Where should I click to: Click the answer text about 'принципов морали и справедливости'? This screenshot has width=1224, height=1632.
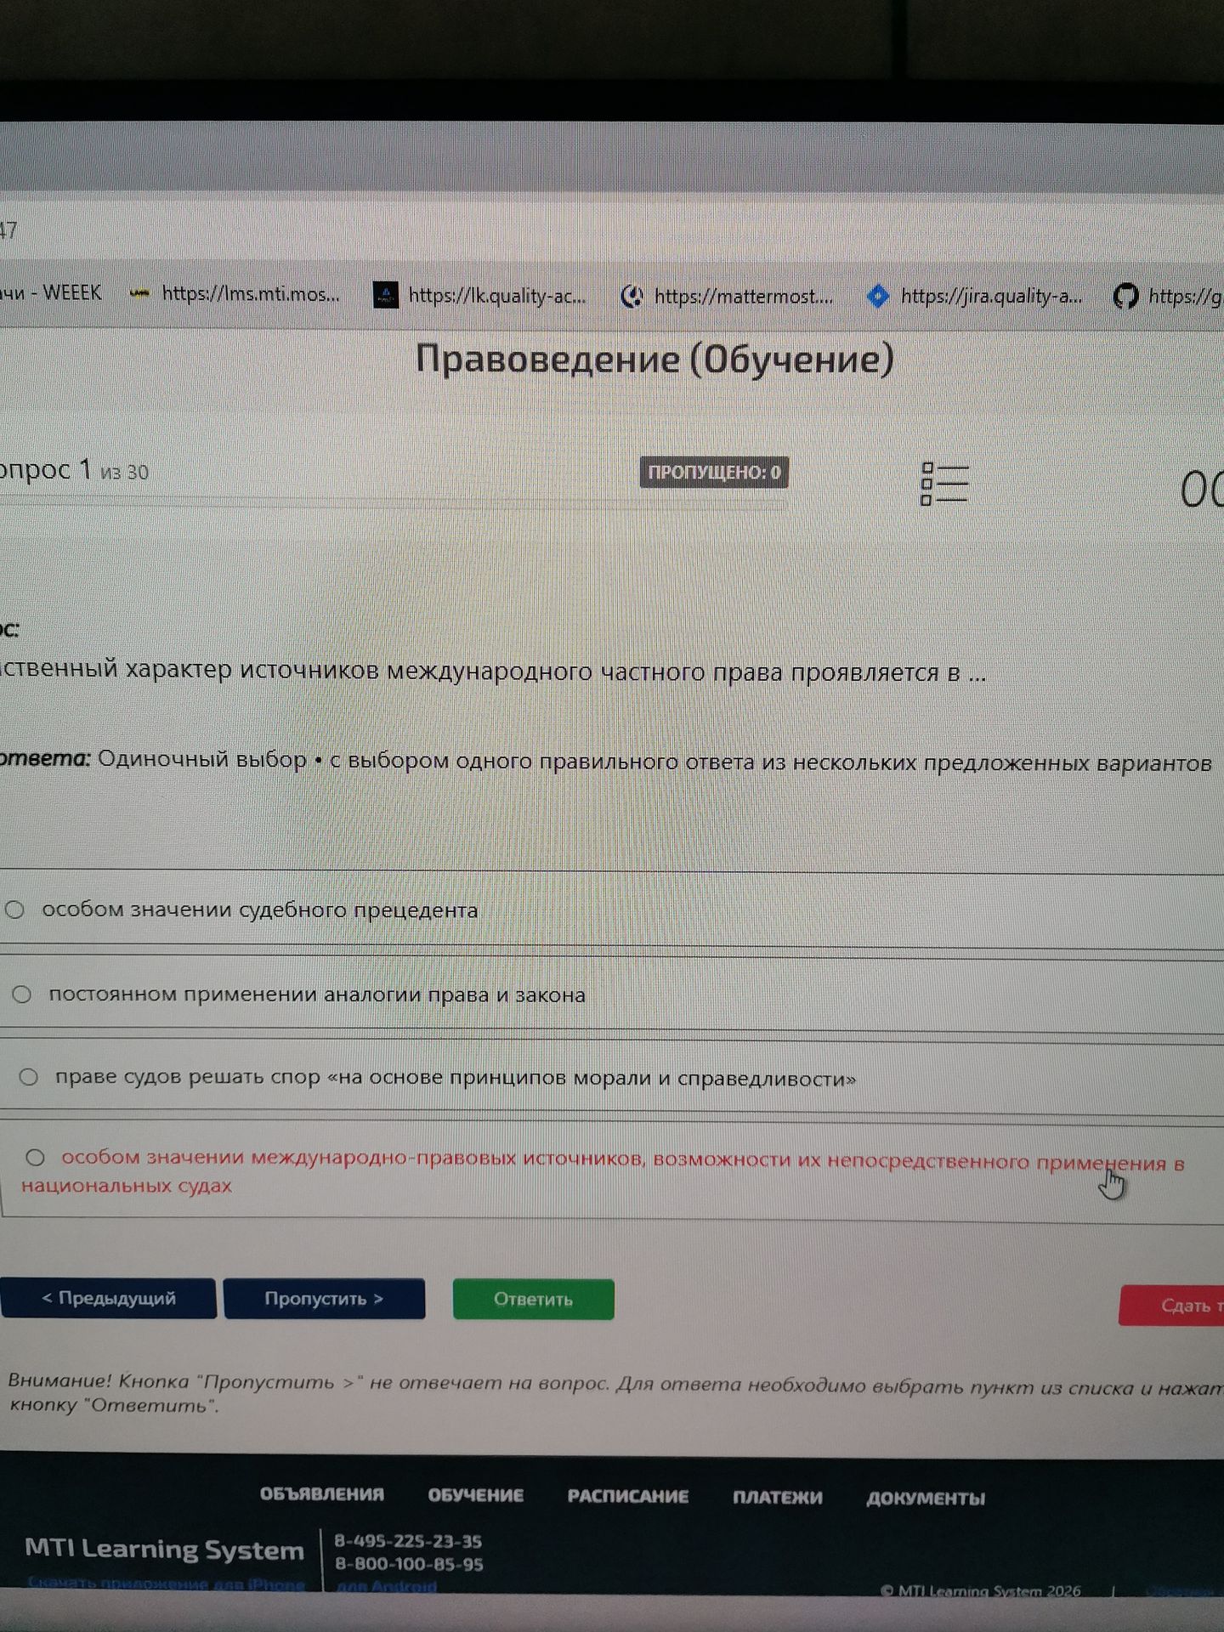click(456, 1078)
